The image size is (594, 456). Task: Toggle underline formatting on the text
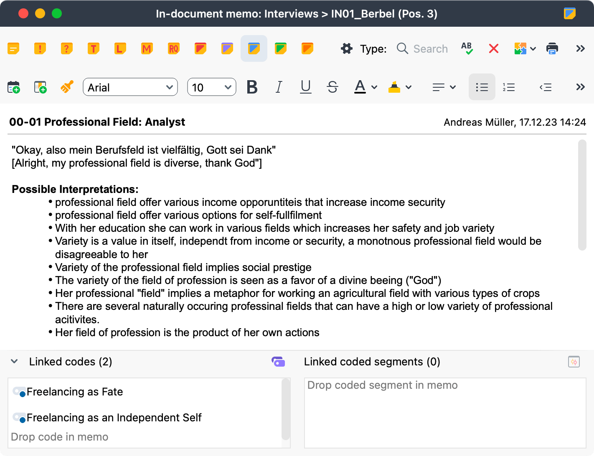[x=306, y=87]
